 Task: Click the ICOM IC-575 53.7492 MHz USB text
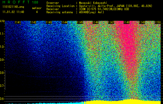coord(104,9)
